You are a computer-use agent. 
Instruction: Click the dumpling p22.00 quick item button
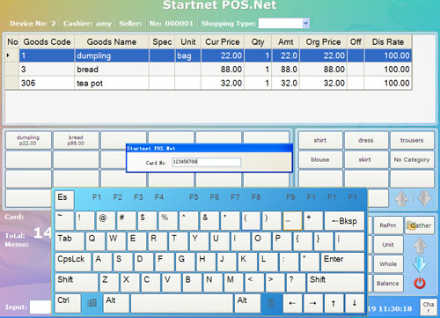click(x=28, y=140)
